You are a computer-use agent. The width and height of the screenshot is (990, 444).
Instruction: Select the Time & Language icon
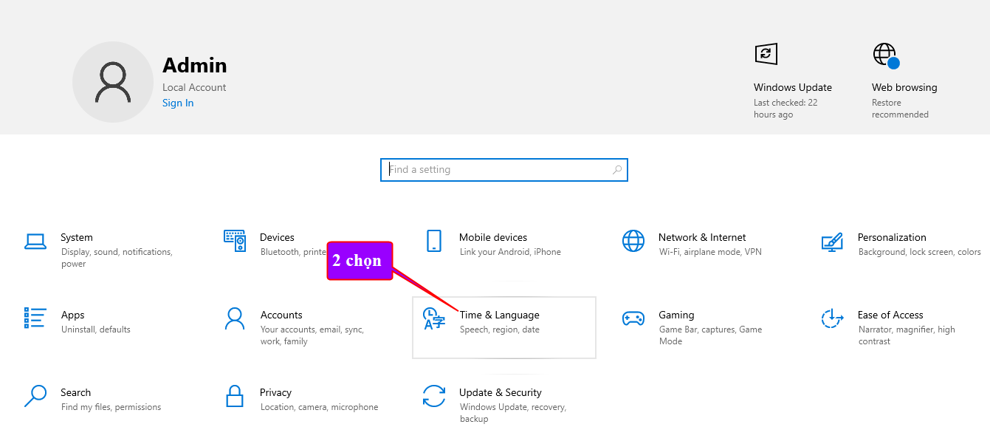pos(433,318)
